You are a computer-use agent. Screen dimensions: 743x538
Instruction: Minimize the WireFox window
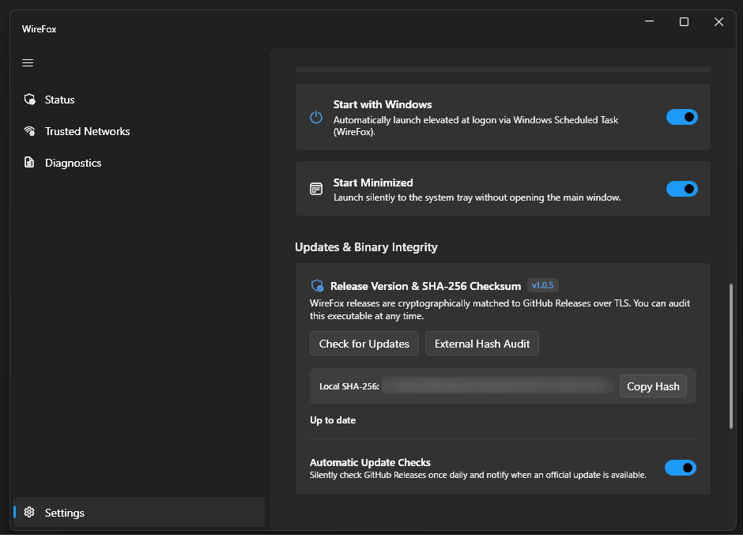click(x=649, y=22)
